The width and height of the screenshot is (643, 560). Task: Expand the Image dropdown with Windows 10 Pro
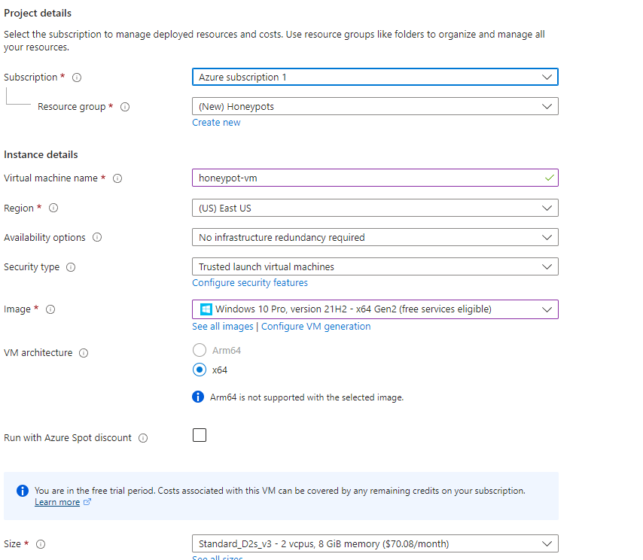tap(375, 309)
